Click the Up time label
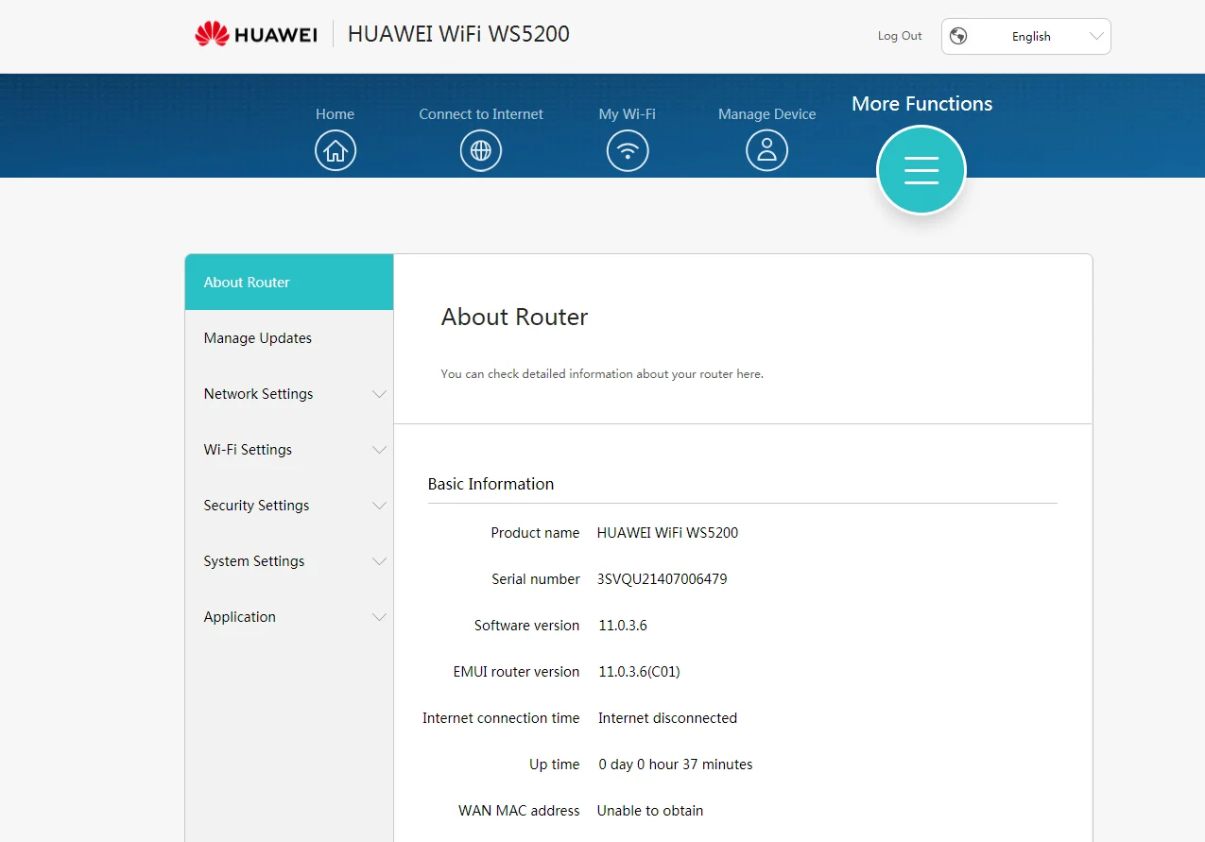1205x842 pixels. coord(554,765)
